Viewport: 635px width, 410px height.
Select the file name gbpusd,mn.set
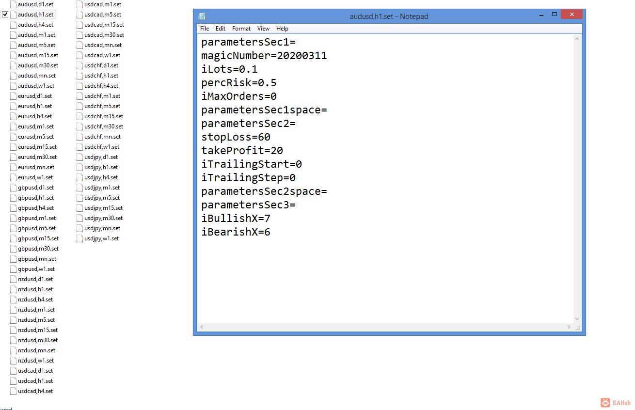coord(37,259)
